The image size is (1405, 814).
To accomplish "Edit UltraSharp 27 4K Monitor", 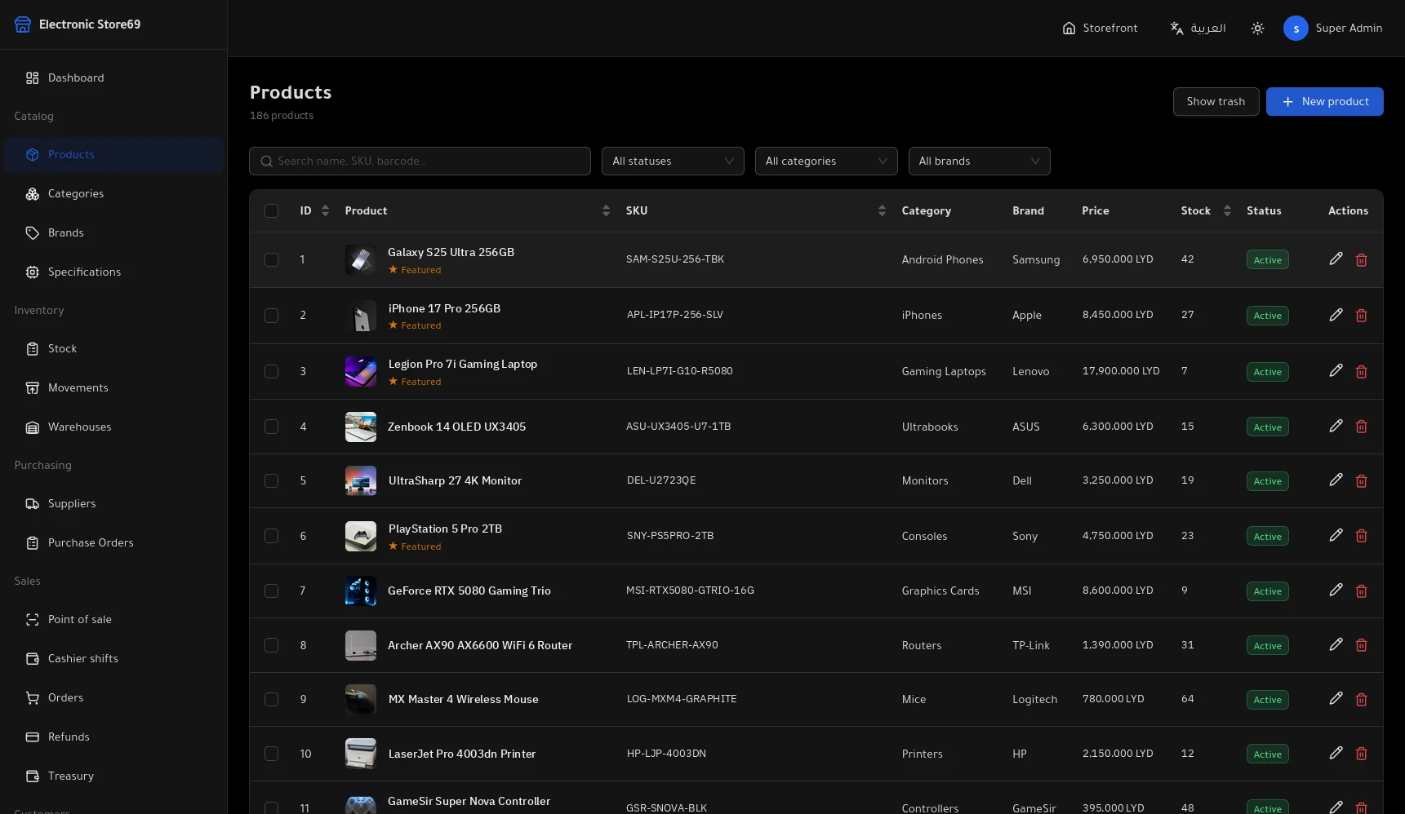I will click(x=1336, y=480).
